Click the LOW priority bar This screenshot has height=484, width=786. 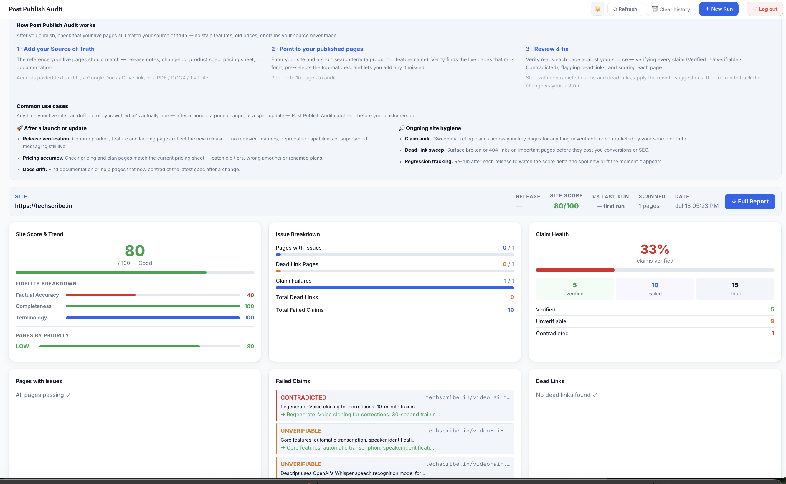[140, 346]
